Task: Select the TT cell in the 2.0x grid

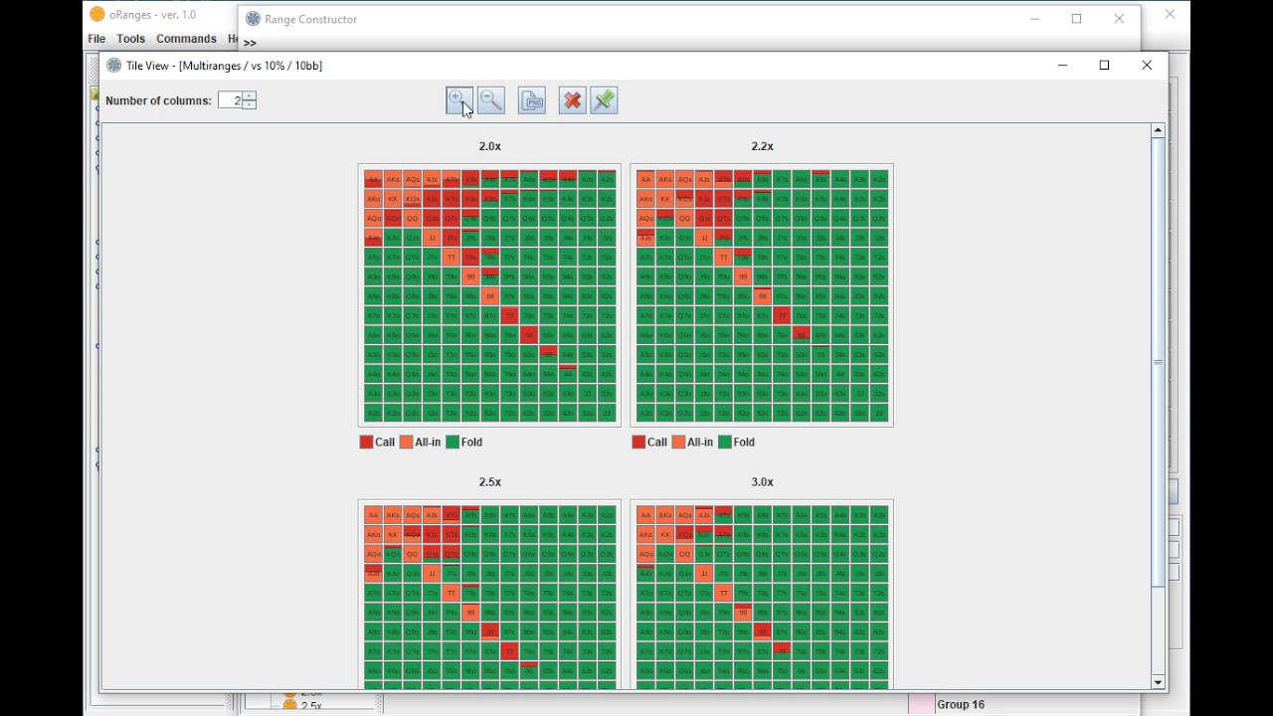Action: [452, 258]
